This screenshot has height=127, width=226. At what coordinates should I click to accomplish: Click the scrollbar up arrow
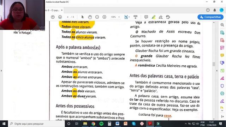214,23
